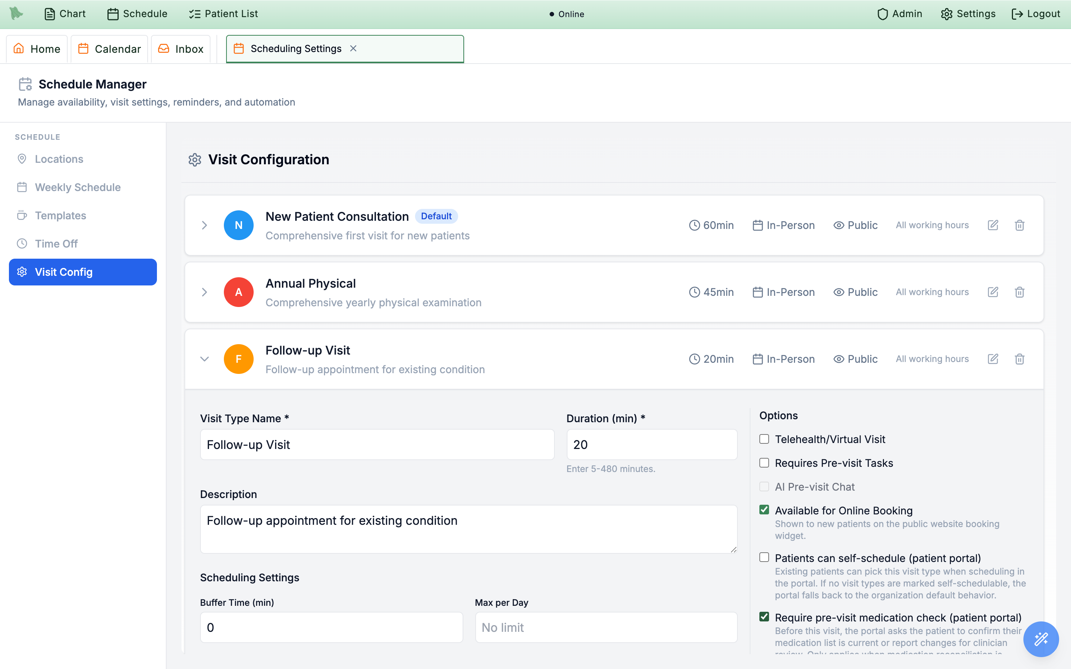This screenshot has height=669, width=1071.
Task: Click the 60min clock icon
Action: (x=694, y=225)
